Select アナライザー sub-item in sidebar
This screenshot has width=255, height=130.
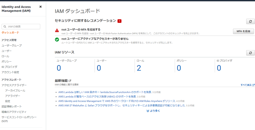coord(13,96)
